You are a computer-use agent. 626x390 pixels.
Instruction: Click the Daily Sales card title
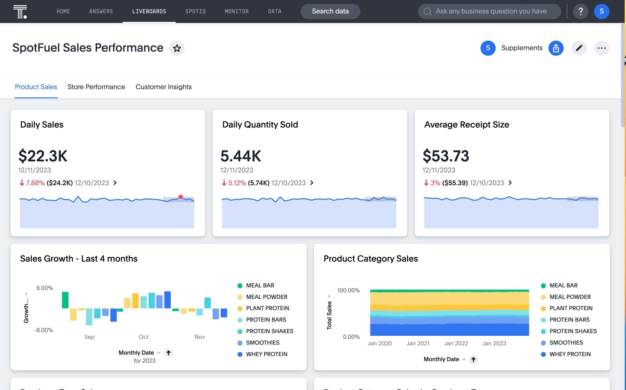coord(42,125)
